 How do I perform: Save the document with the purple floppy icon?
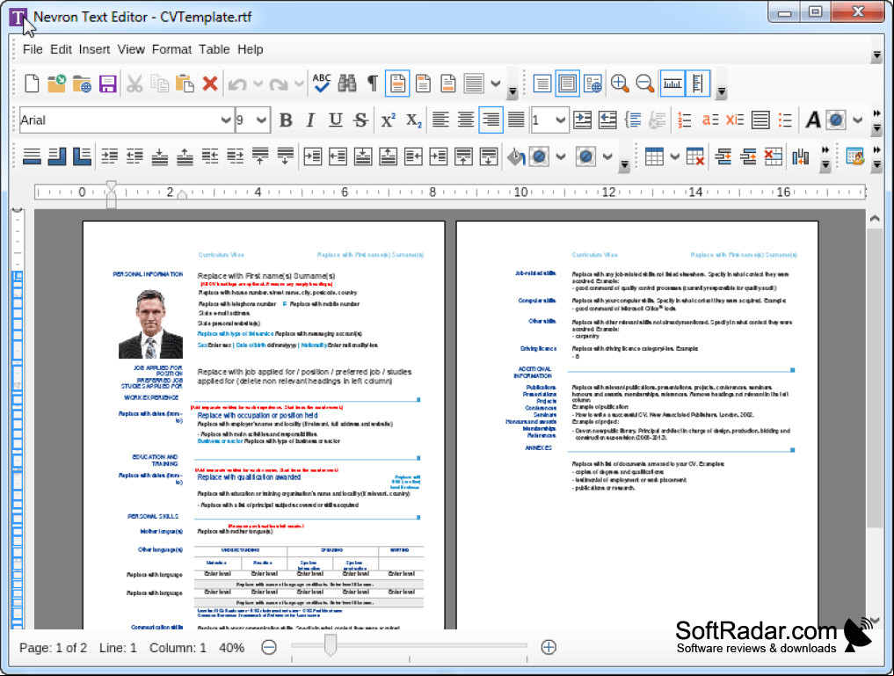[107, 84]
